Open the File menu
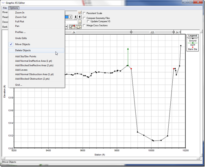 pyautogui.click(x=5, y=8)
